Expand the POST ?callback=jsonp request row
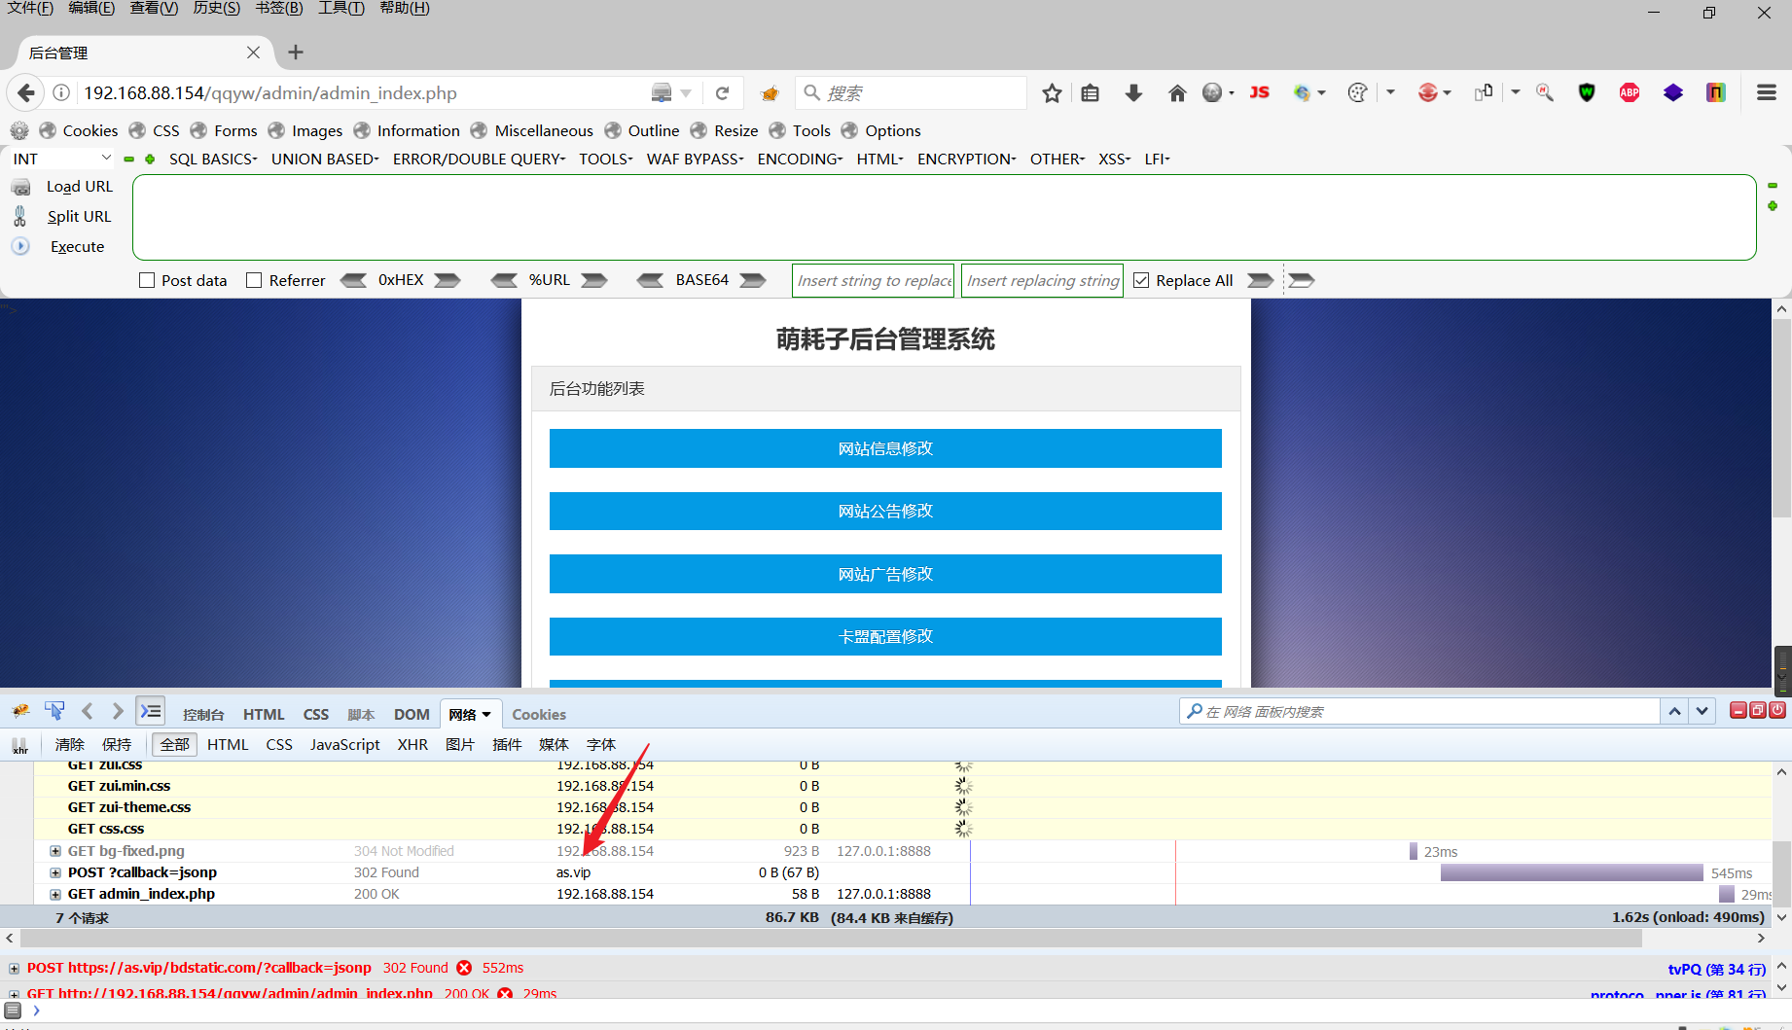 [55, 872]
